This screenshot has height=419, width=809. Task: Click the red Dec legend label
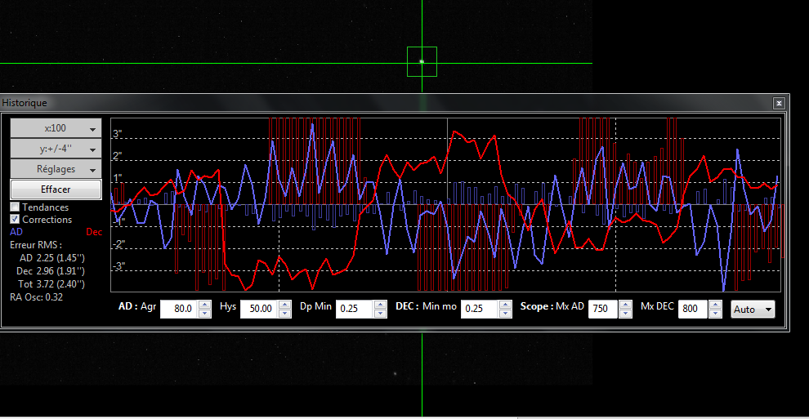click(94, 232)
